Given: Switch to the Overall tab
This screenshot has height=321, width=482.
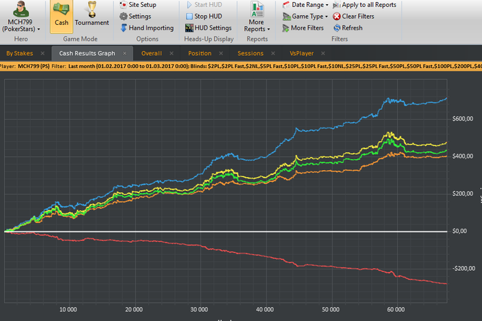Looking at the screenshot, I should point(151,54).
